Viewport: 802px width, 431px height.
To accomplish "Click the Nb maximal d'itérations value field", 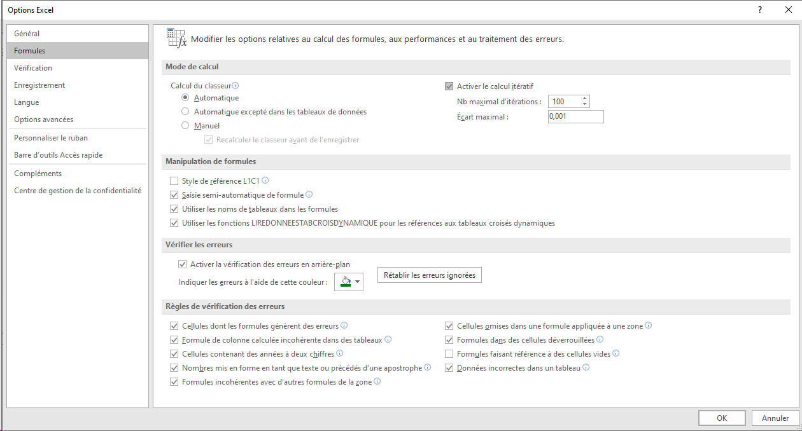I will click(564, 102).
